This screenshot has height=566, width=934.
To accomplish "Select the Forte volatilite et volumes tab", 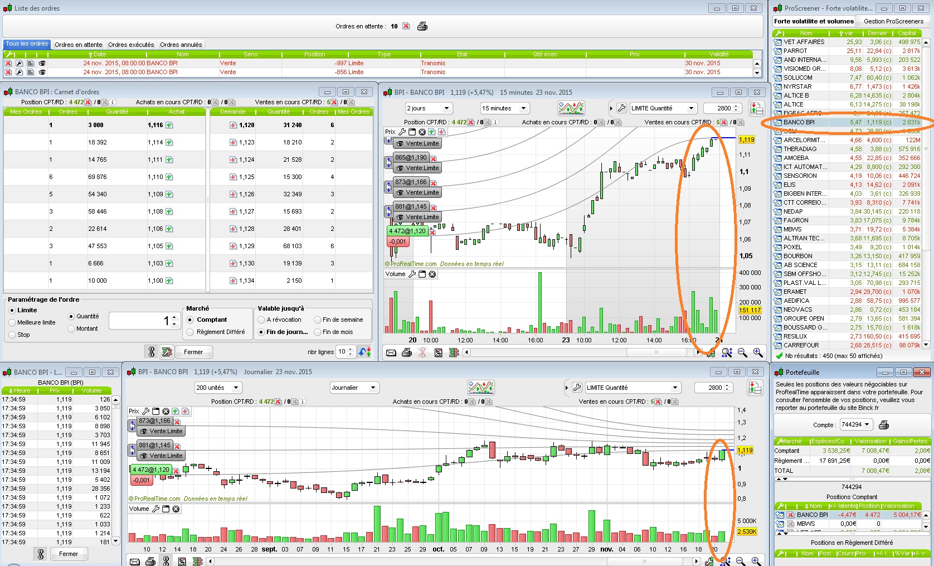I will 814,21.
